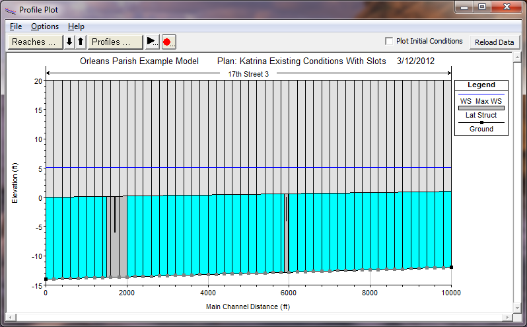
Task: Enable the Plot Initial Conditions checkbox
Action: coord(389,41)
